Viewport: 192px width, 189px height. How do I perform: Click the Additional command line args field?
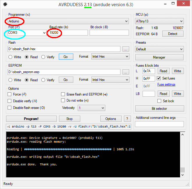pos(159,124)
